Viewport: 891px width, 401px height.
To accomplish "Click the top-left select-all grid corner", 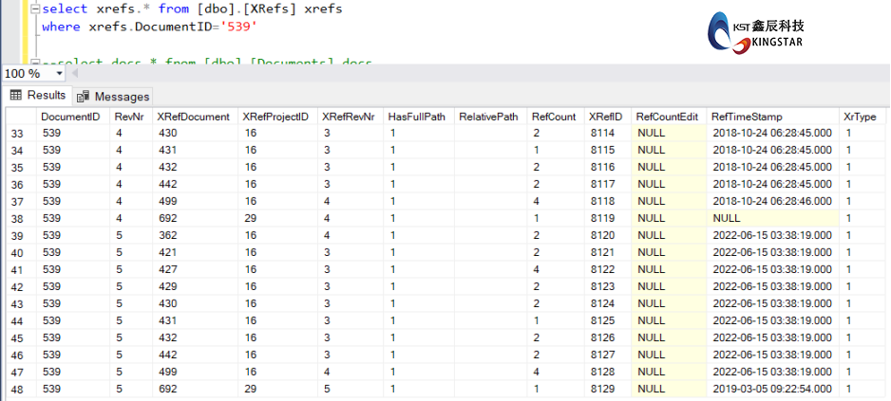I will (x=17, y=117).
